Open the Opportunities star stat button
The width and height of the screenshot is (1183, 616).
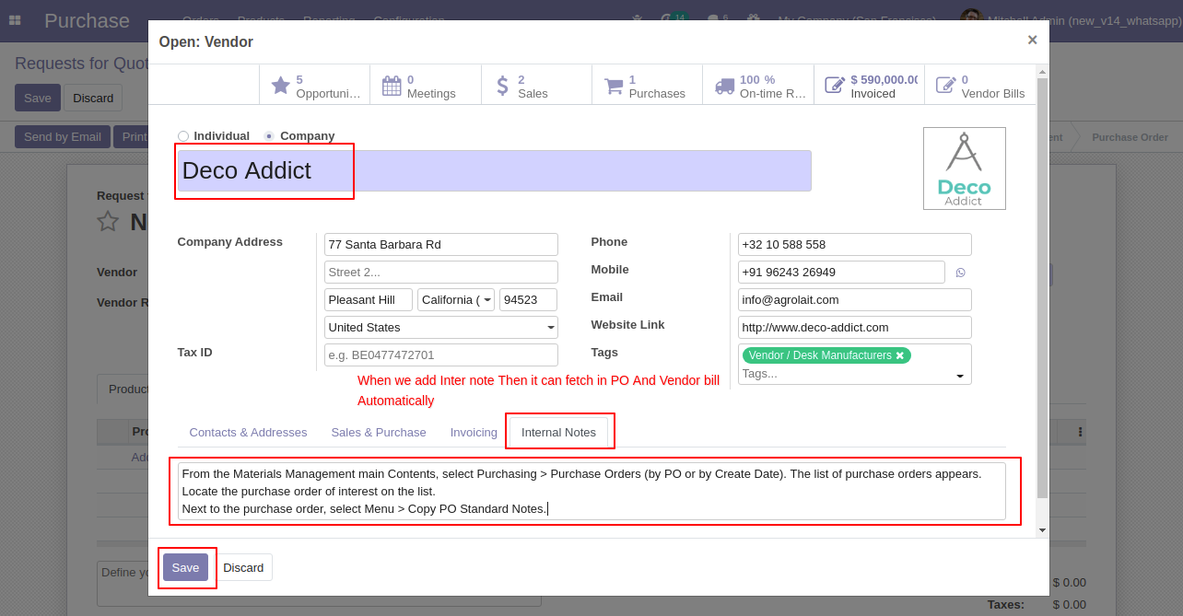(314, 86)
